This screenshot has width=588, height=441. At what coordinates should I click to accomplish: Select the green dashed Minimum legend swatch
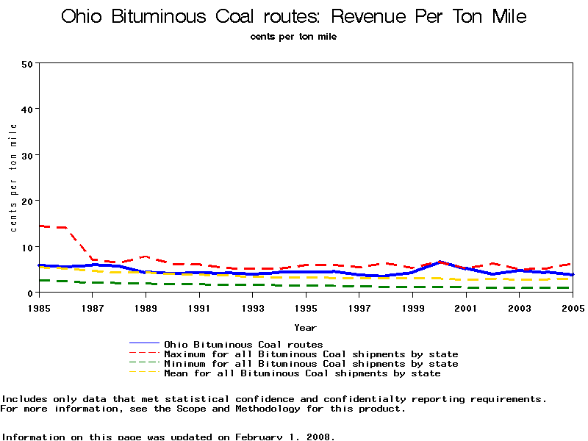click(144, 364)
